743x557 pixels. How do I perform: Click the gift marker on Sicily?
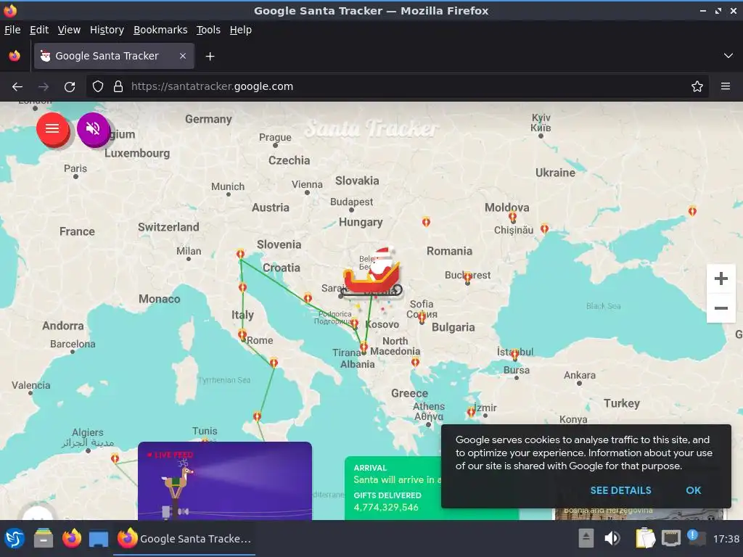[x=257, y=416]
